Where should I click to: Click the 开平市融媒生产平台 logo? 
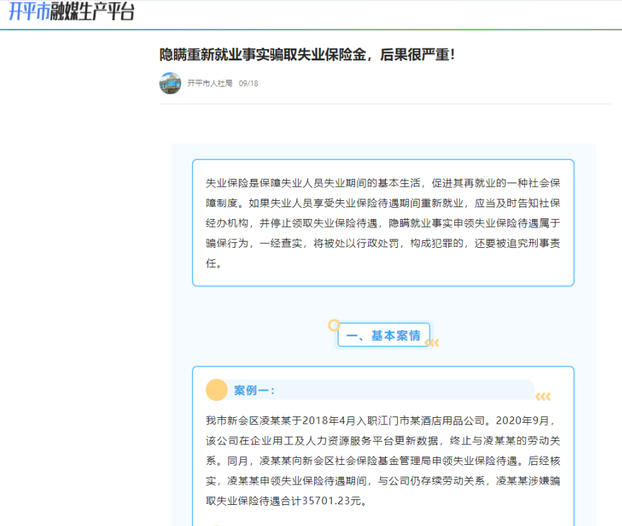[x=71, y=12]
